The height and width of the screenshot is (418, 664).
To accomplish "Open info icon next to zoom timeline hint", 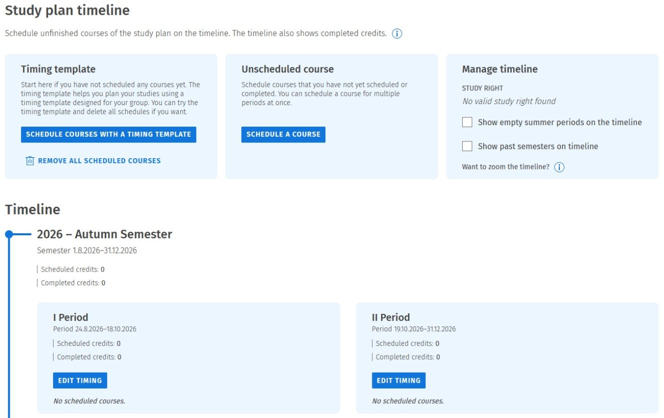I will click(x=559, y=167).
